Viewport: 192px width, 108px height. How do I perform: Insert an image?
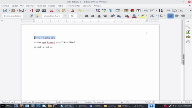click(x=126, y=10)
